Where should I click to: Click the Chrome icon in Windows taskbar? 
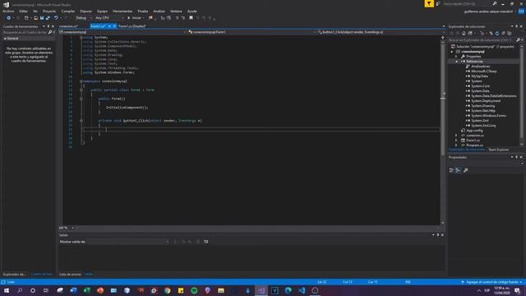click(168, 290)
